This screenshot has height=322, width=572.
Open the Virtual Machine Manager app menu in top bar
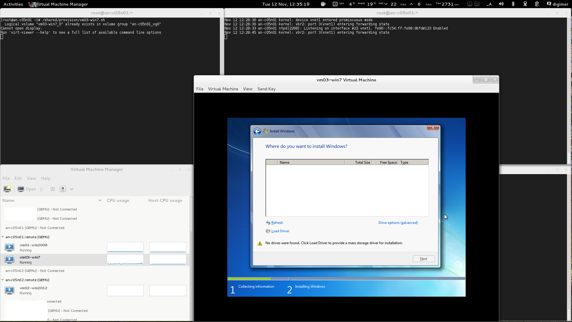tap(58, 4)
